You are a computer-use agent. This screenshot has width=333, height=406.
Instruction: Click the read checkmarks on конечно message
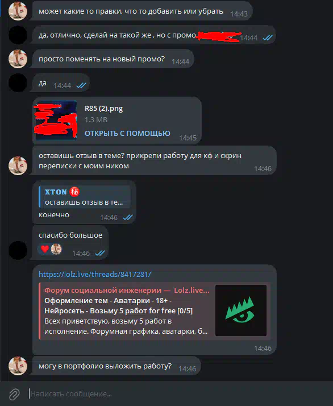coord(128,217)
